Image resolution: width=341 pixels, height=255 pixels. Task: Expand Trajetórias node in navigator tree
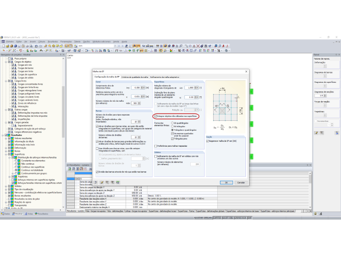[x=9, y=177]
